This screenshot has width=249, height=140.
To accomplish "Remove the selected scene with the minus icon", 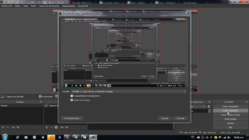I will coord(7,127).
